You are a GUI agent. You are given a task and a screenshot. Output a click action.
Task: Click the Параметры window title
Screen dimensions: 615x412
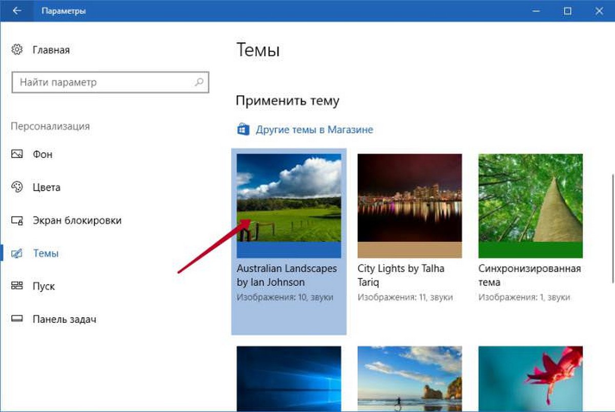click(64, 11)
